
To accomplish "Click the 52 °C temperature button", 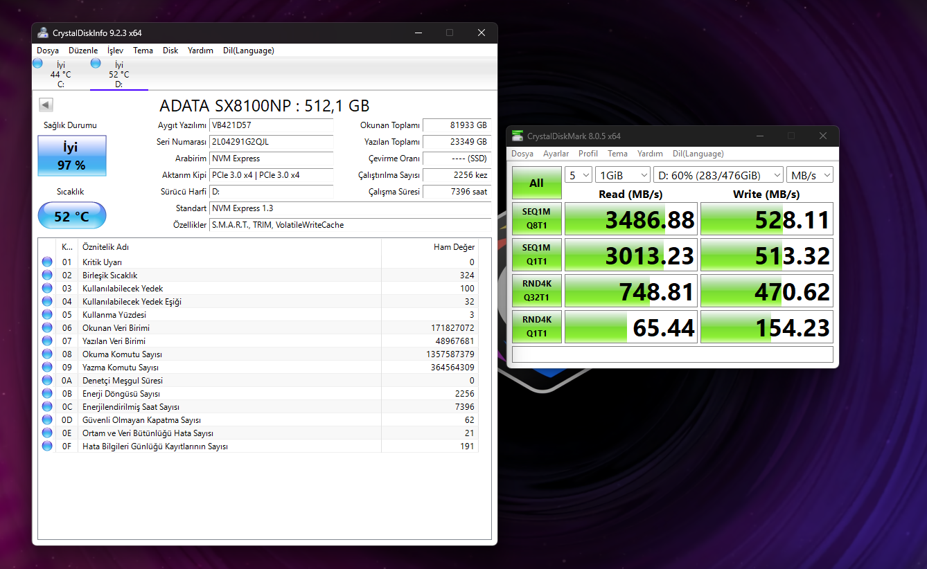I will (71, 216).
